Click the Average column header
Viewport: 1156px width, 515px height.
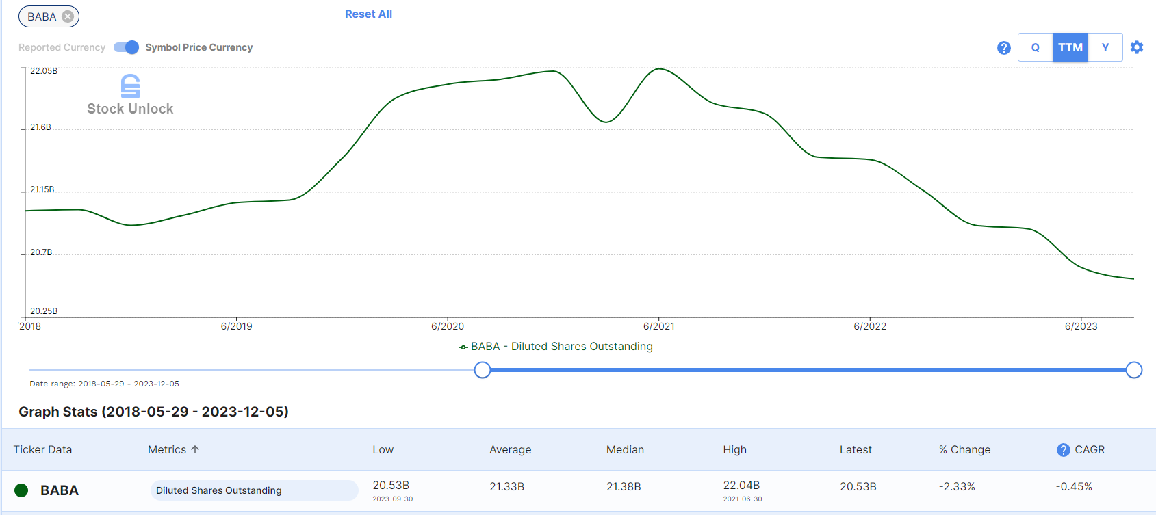click(511, 449)
